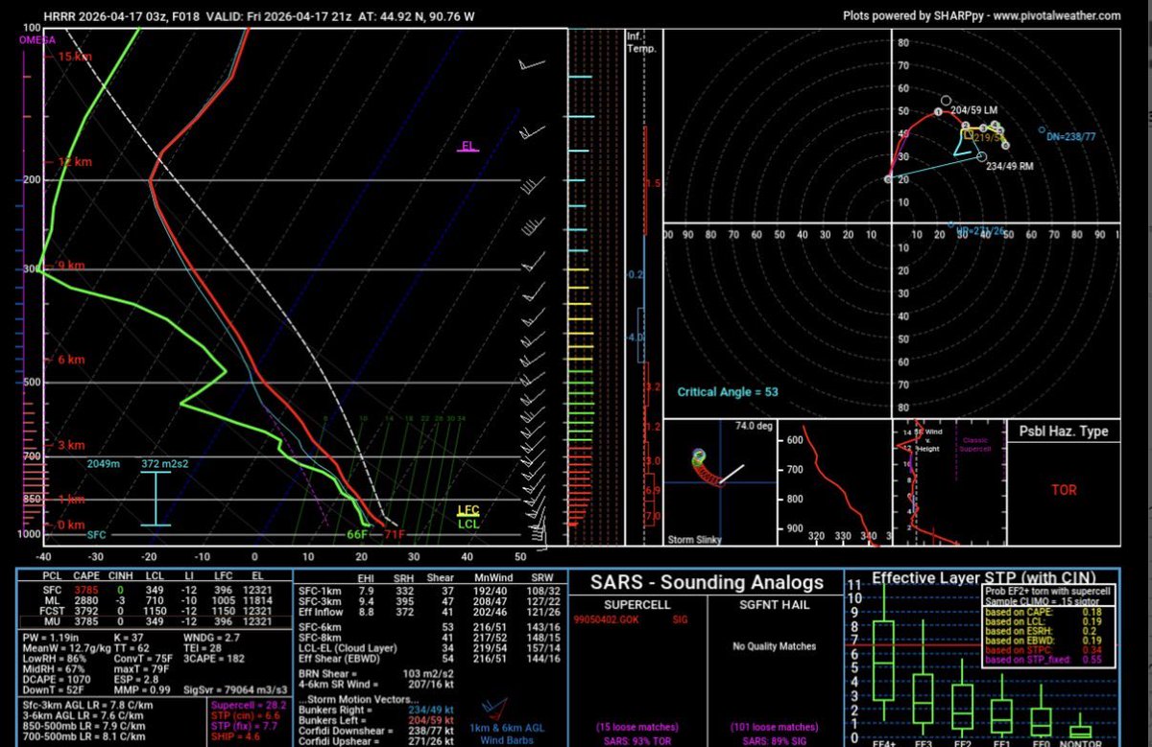Click the storm slinky circles diagram
The width and height of the screenshot is (1152, 747).
[x=710, y=467]
